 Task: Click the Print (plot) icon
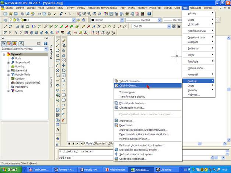pos(22,14)
